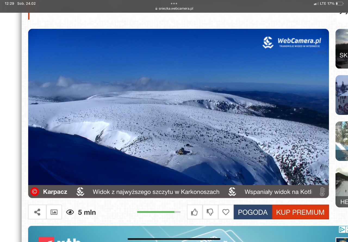Click the '5 mln' views count
This screenshot has height=242, width=348.
(x=87, y=212)
